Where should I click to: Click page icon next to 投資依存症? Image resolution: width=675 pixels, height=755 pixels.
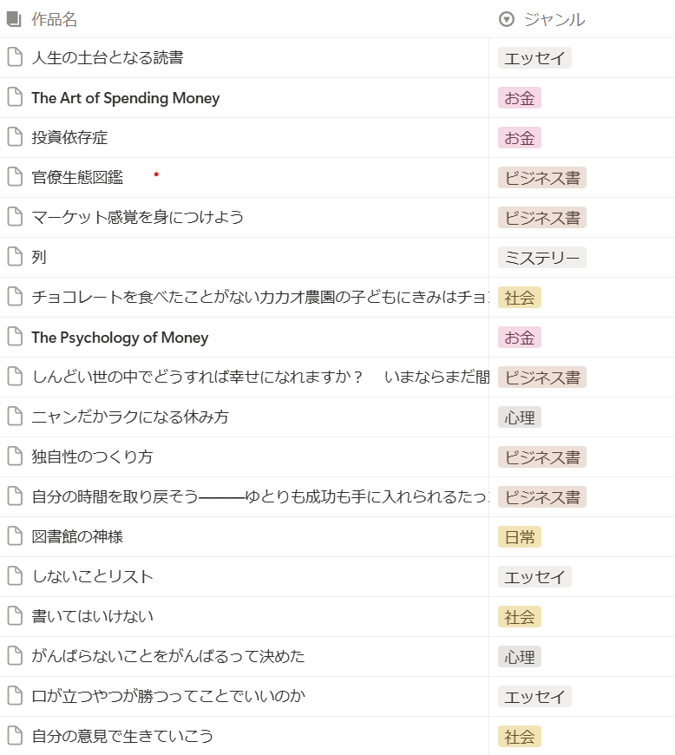(x=14, y=138)
